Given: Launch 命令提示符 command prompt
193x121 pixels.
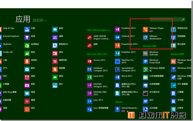Looking at the screenshot, I should [x=151, y=93].
